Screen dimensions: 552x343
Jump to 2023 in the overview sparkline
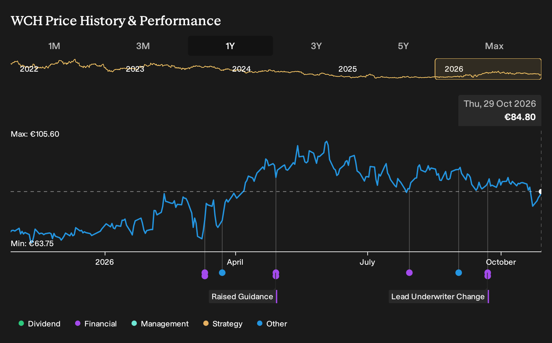point(135,69)
